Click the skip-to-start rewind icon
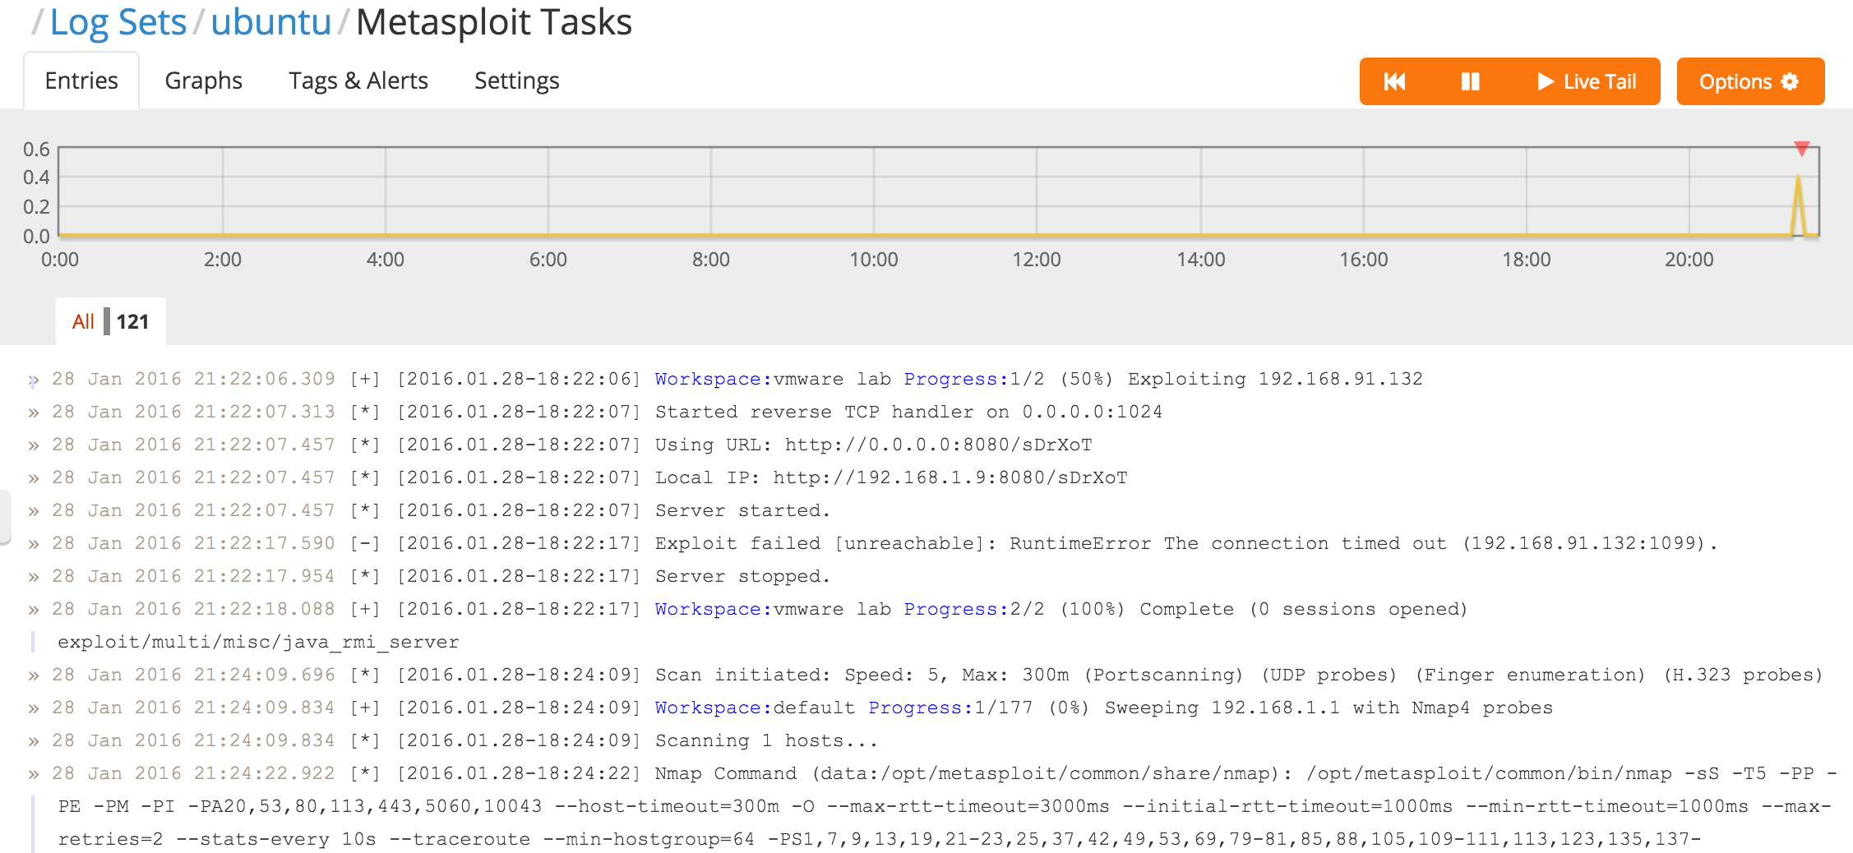Image resolution: width=1853 pixels, height=853 pixels. click(1395, 81)
